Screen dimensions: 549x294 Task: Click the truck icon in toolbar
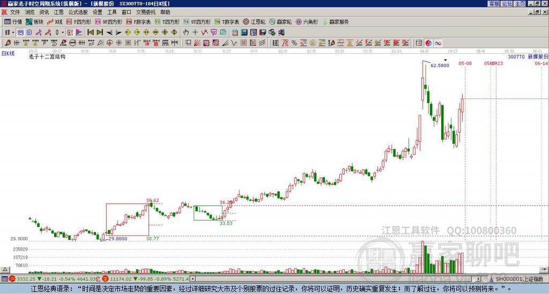point(281,32)
